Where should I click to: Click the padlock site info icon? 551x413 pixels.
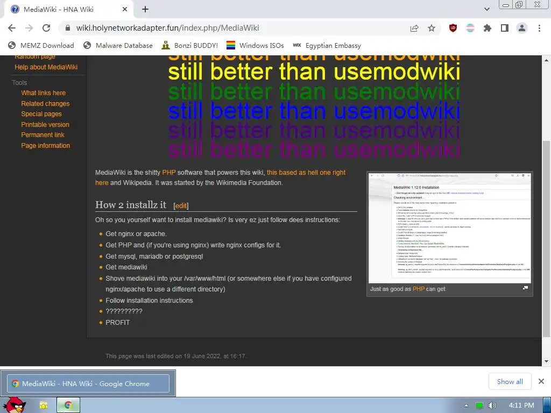pos(68,28)
